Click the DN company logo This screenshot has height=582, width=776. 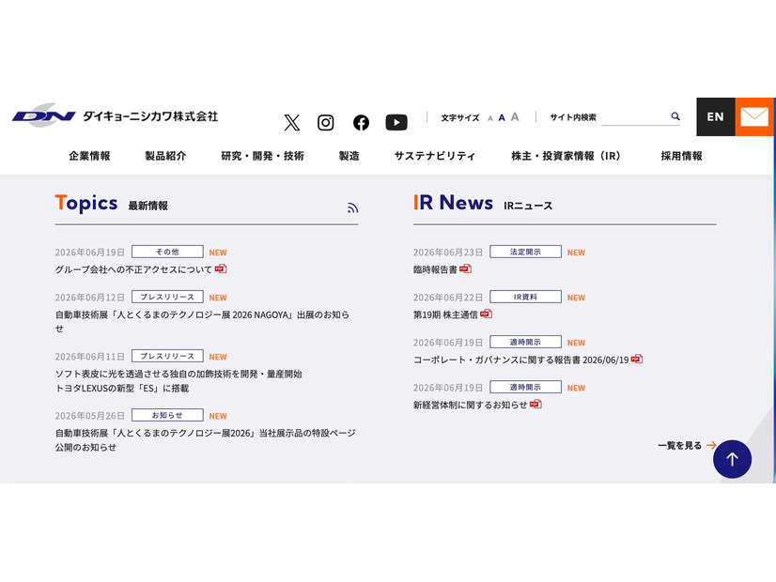tap(44, 115)
